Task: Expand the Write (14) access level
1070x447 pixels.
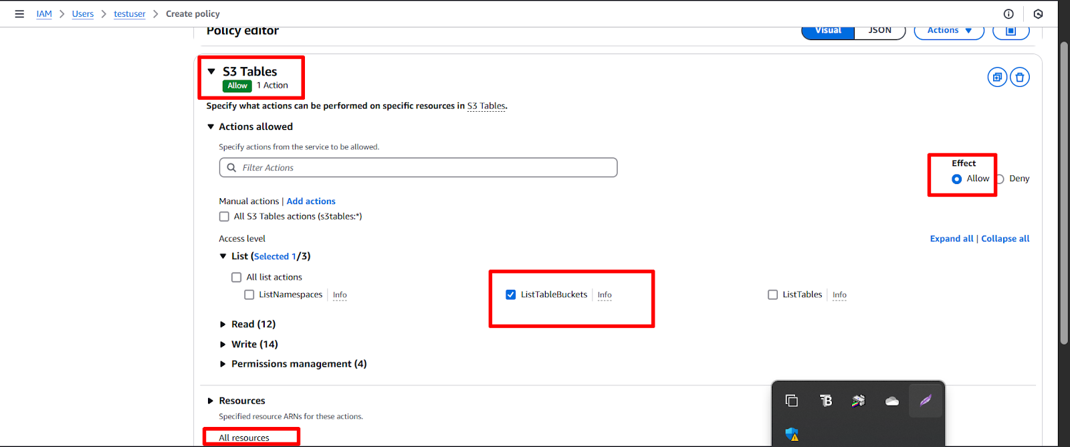Action: [223, 345]
